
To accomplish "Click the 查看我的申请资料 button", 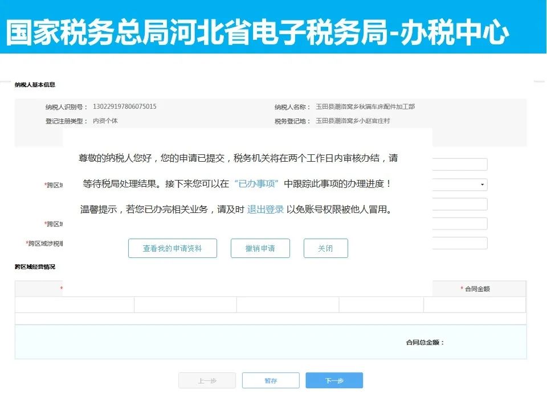I will tap(173, 248).
